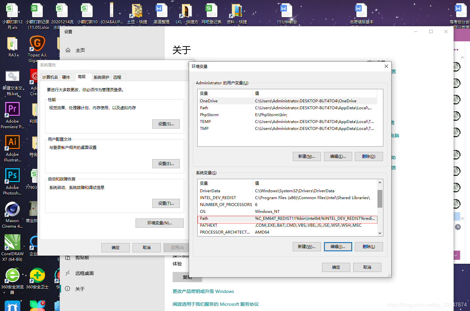Select the PhpStorm user variable row
This screenshot has height=311, width=470.
click(288, 115)
